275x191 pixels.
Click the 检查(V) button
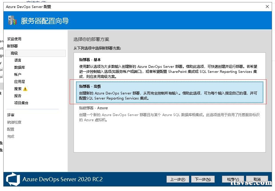pyautogui.click(x=233, y=179)
